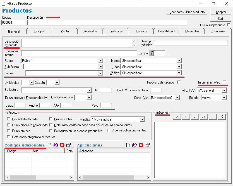Add a new entry in Aplicaciones

[128, 145]
